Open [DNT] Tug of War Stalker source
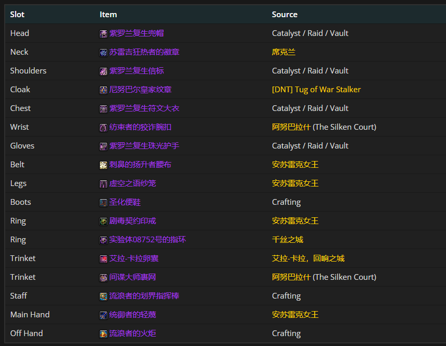 [x=316, y=90]
